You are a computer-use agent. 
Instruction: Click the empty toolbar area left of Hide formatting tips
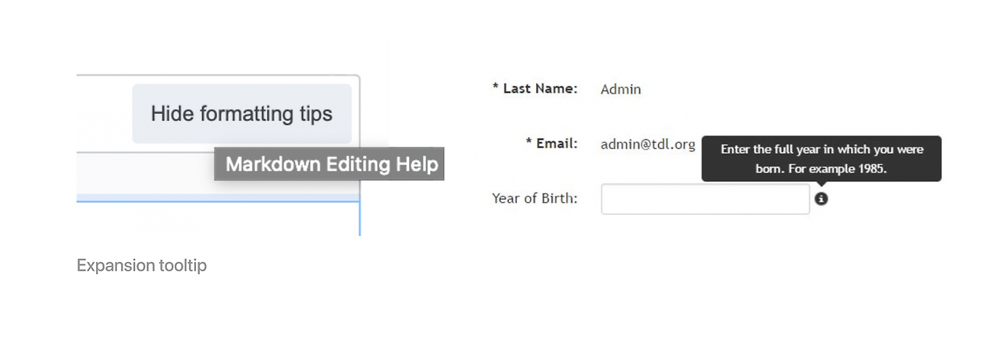[x=104, y=114]
